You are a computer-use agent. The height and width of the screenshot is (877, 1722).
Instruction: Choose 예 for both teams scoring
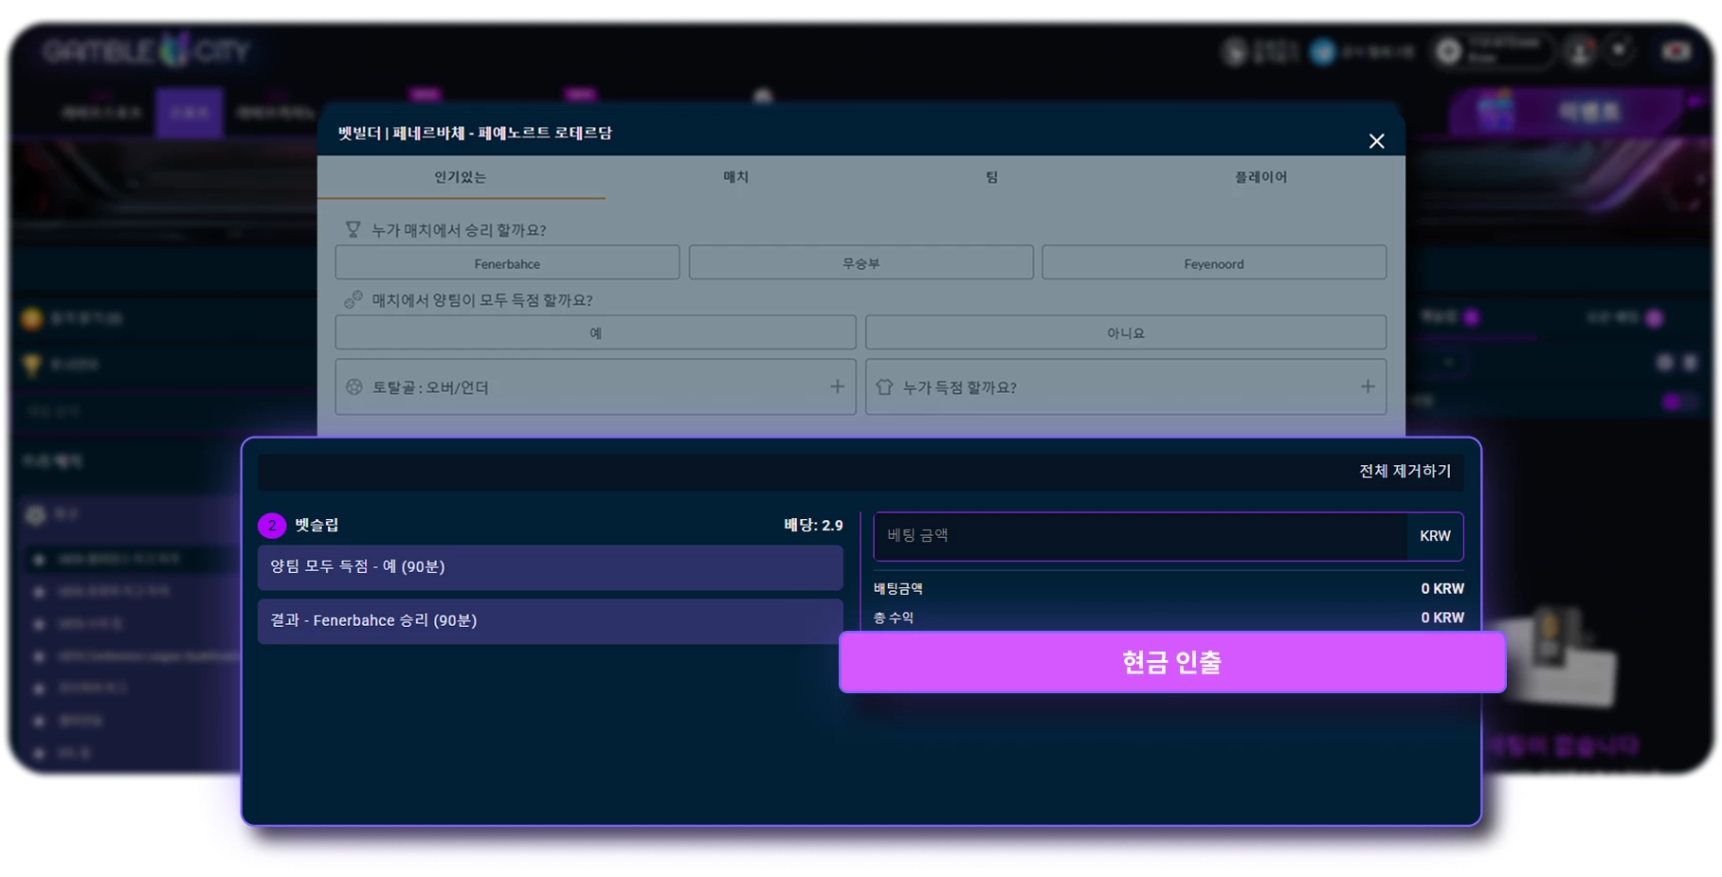coord(595,332)
